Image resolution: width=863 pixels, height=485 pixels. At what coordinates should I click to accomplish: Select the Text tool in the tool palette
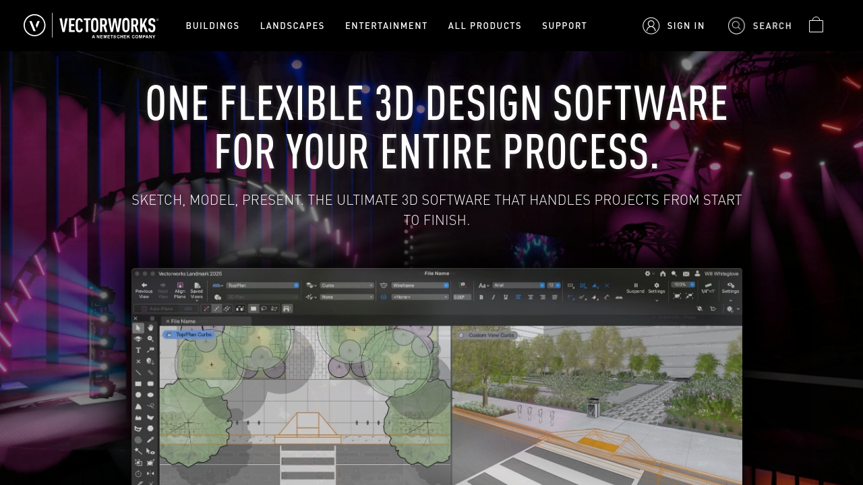tap(138, 350)
